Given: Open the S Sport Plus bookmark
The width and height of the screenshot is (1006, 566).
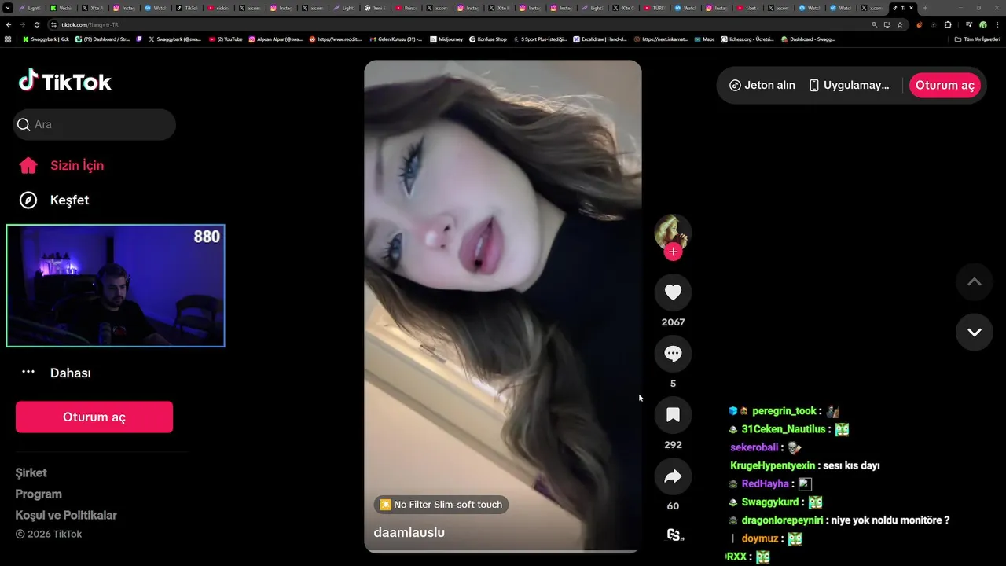Looking at the screenshot, I should pyautogui.click(x=539, y=39).
